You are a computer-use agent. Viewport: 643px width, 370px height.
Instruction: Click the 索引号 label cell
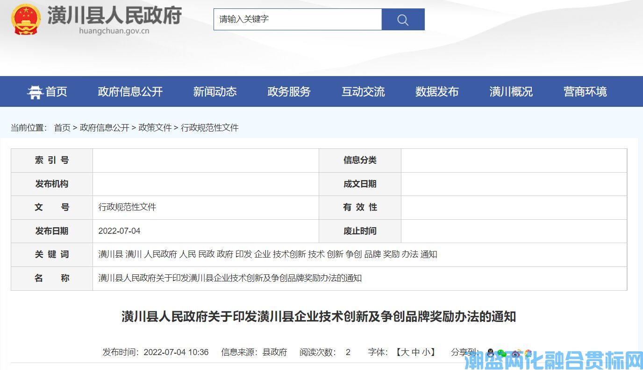click(52, 161)
